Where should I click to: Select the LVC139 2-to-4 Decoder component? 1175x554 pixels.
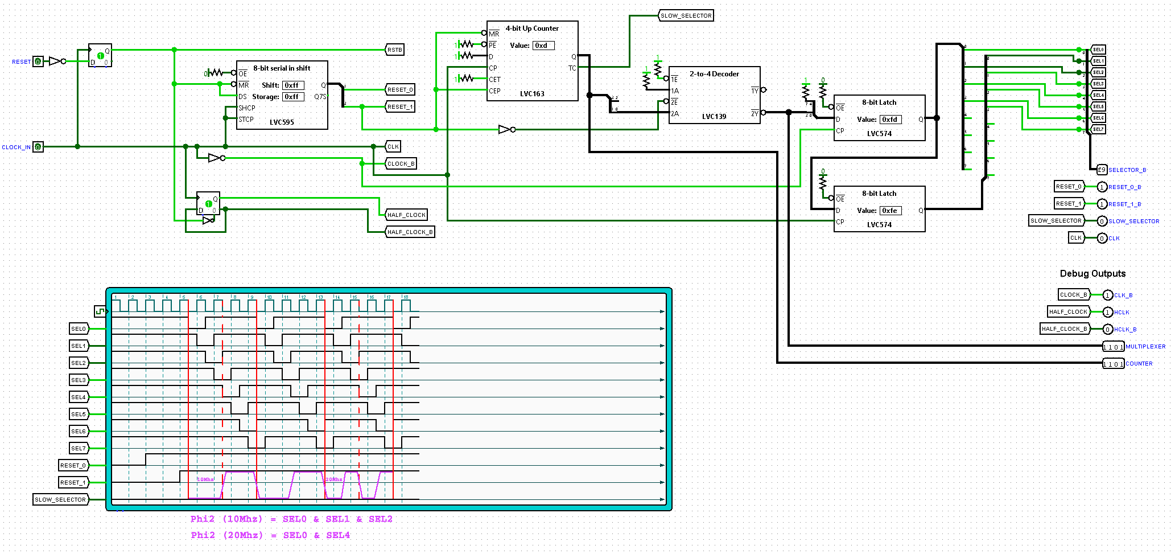[714, 95]
